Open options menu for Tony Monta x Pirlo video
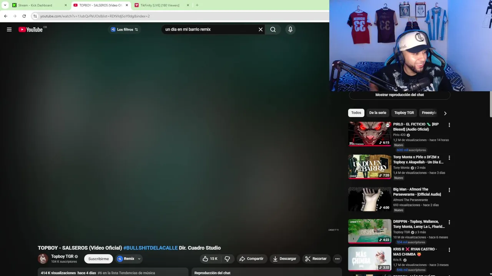 (x=449, y=158)
